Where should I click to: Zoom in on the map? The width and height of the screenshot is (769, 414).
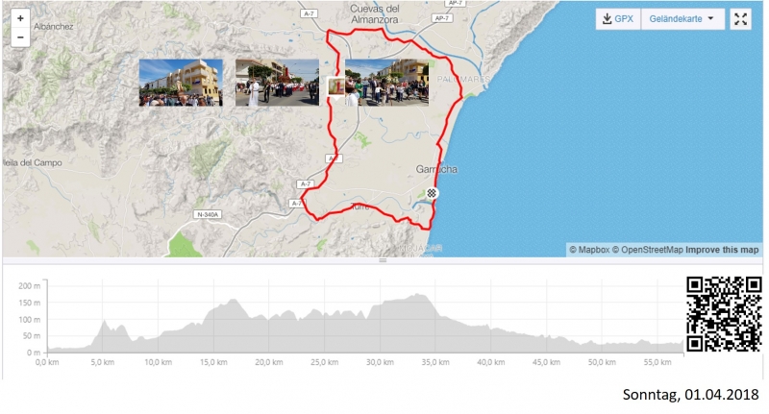click(x=20, y=18)
